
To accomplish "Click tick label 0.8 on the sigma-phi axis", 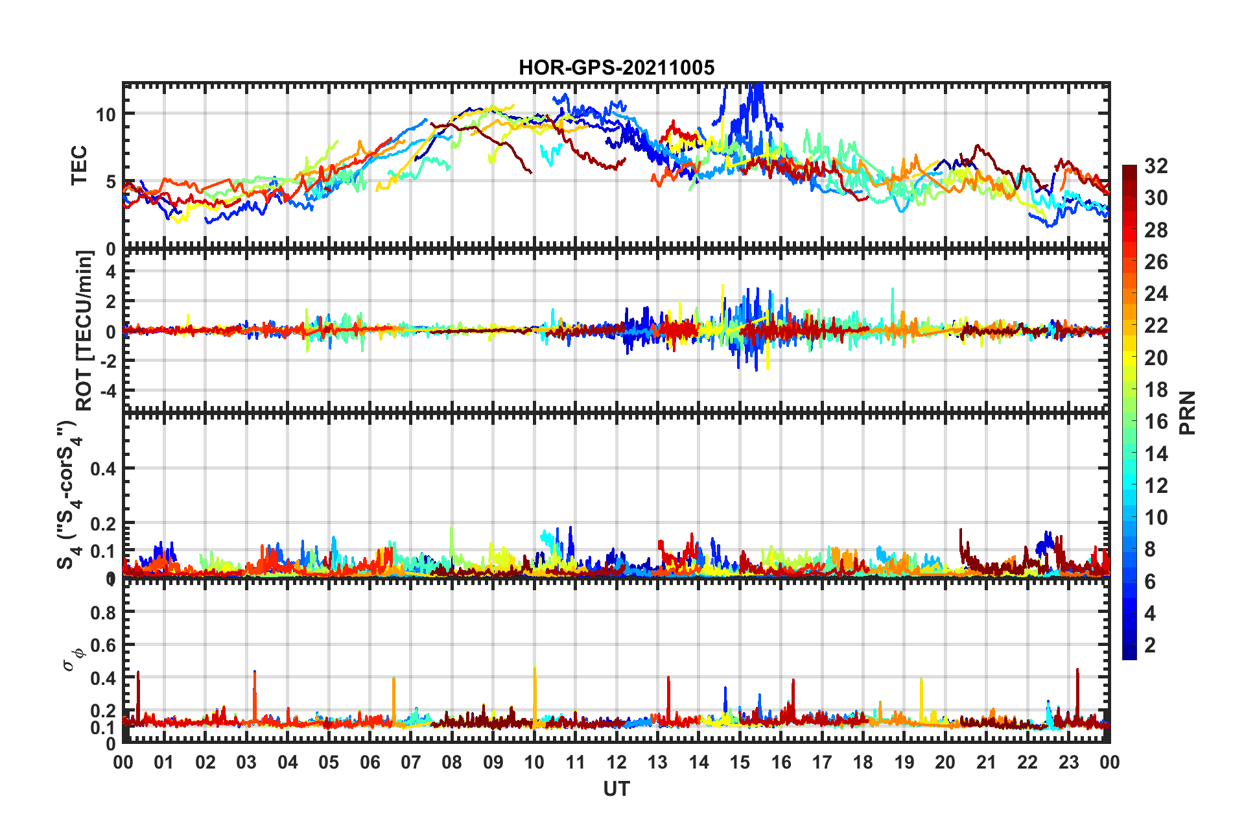I will click(104, 612).
